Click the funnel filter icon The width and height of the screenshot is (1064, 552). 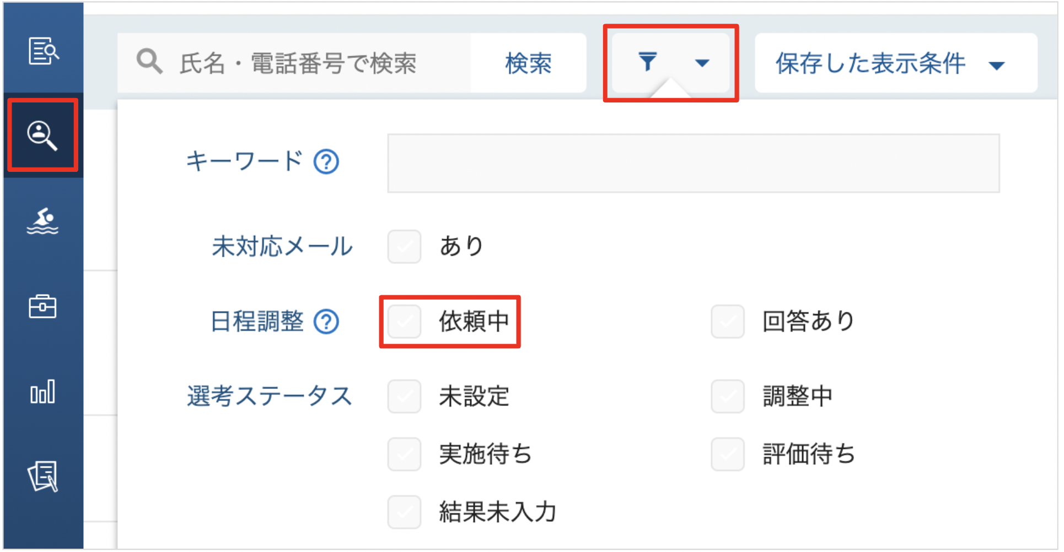648,62
